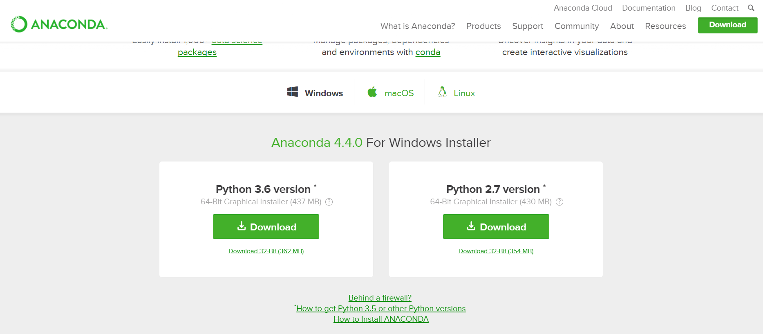Open the Community menu
This screenshot has width=763, height=334.
pyautogui.click(x=577, y=26)
